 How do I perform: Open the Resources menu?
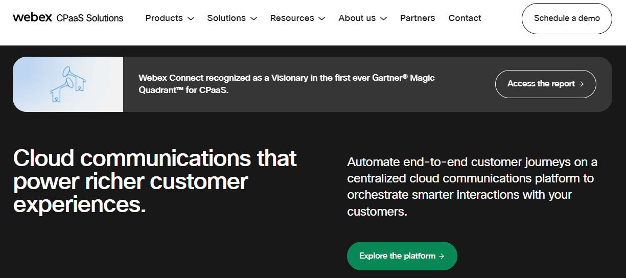[292, 18]
